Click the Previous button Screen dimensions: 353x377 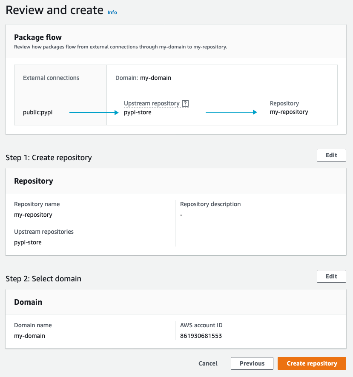tap(252, 363)
